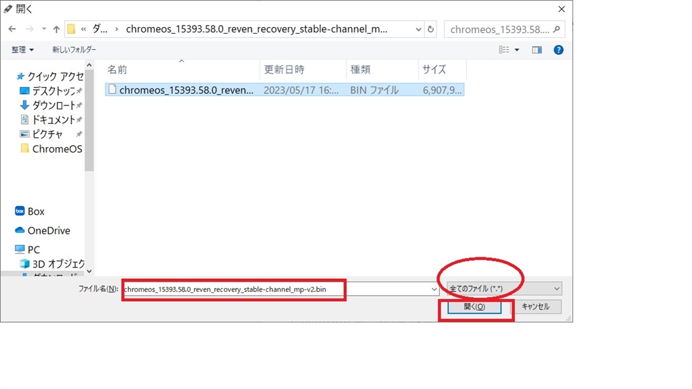Open ダウンロード folder in sidebar
This screenshot has width=692, height=389.
tap(53, 105)
